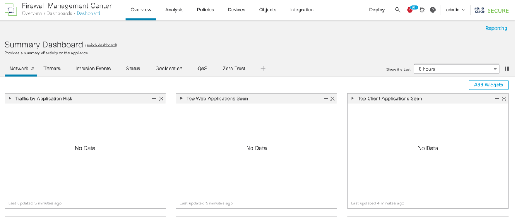
Task: Open the Show the Last time dropdown
Action: coord(457,69)
